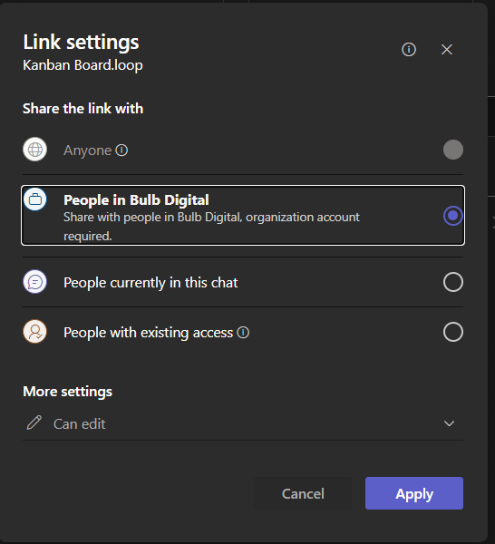Close the Link settings dialog
This screenshot has width=495, height=544.
click(447, 50)
